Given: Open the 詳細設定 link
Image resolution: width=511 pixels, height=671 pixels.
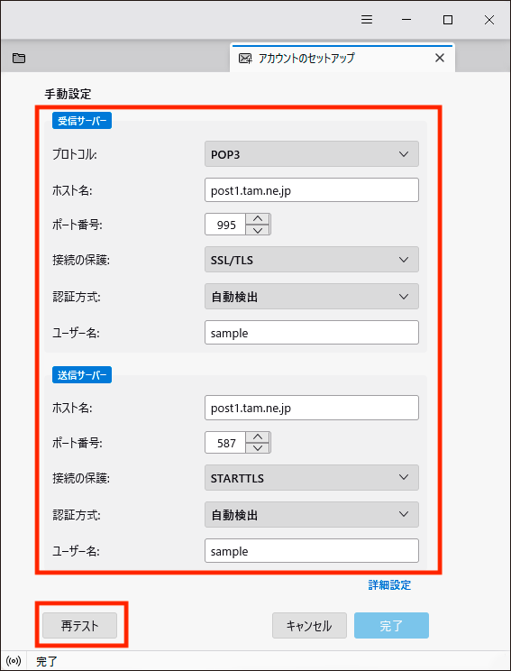Looking at the screenshot, I should (389, 585).
